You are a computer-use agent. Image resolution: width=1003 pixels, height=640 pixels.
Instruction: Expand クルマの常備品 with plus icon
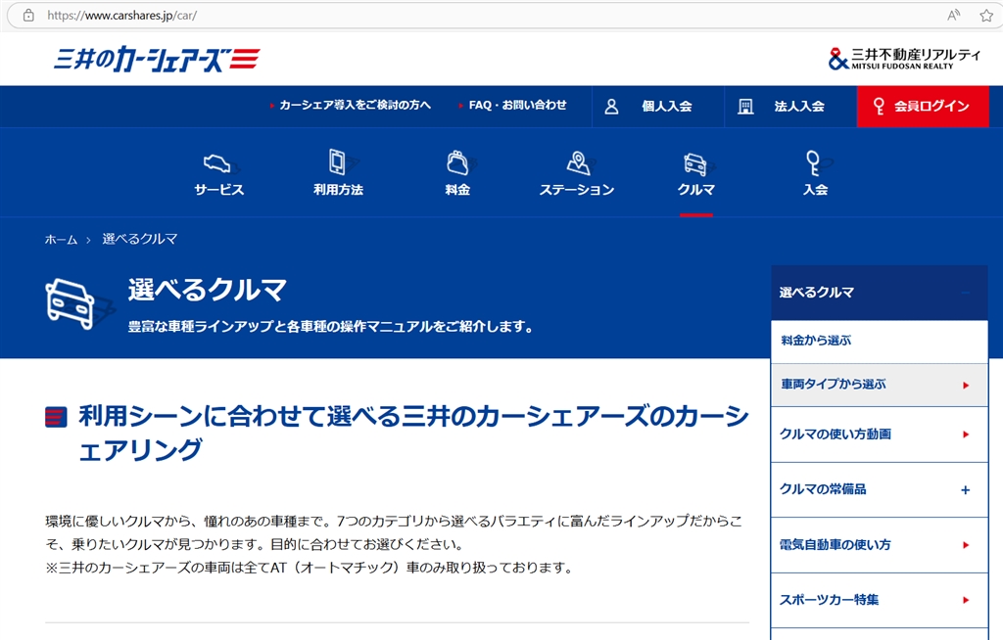click(x=965, y=490)
